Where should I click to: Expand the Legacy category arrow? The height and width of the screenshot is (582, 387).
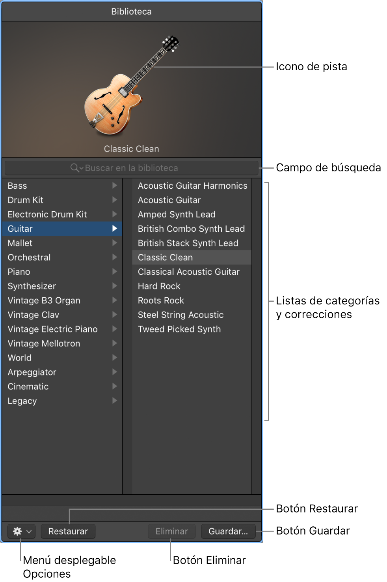(115, 401)
